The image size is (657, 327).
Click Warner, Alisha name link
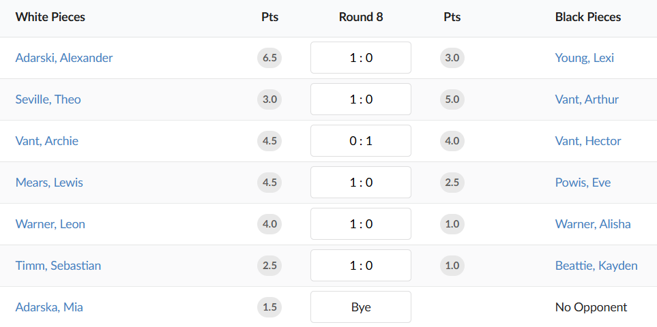[592, 224]
